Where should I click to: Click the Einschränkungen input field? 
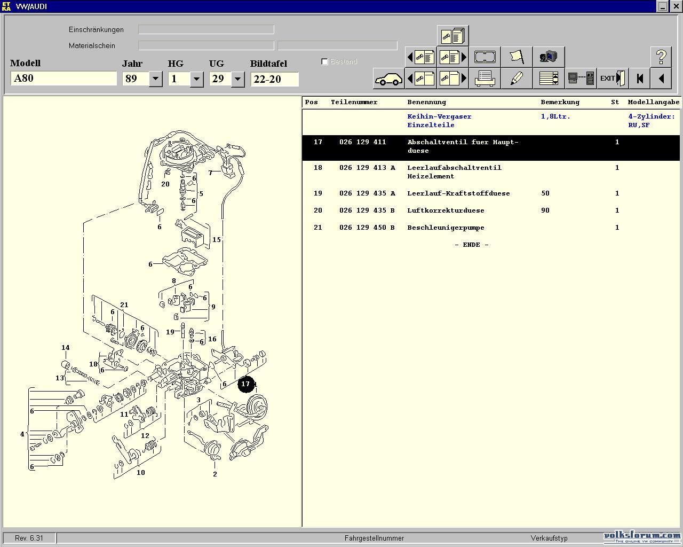click(x=206, y=30)
